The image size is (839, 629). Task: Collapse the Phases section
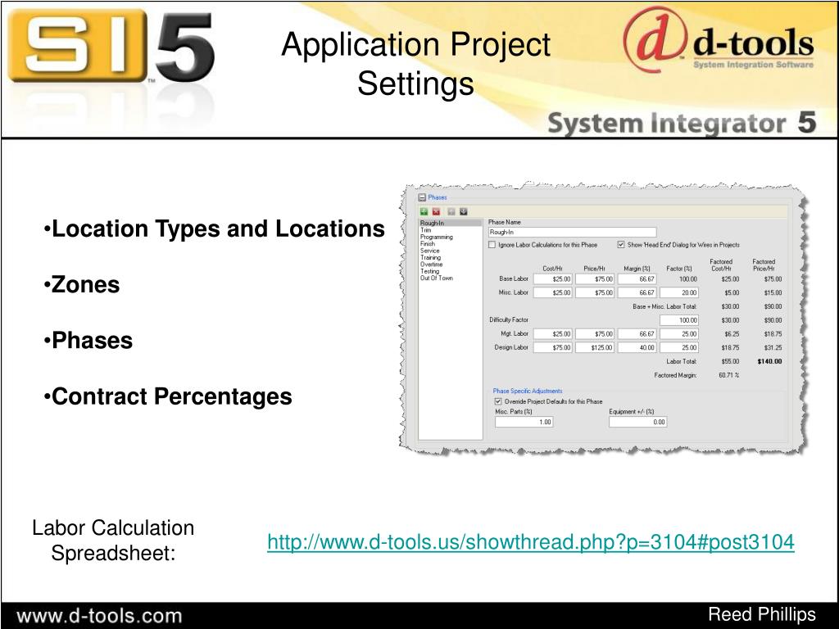(422, 197)
